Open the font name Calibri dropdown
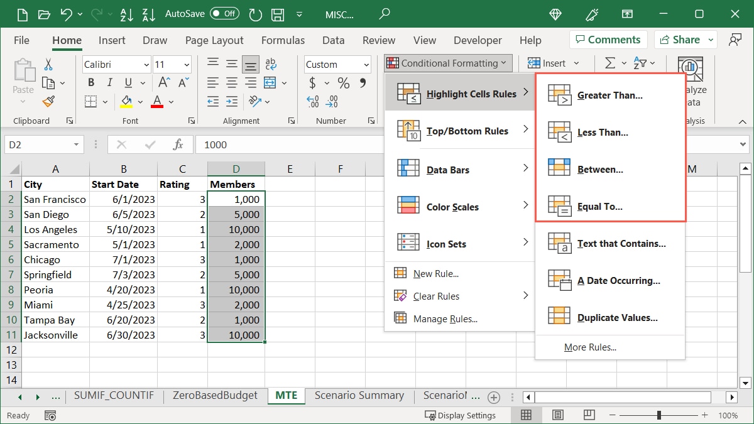The height and width of the screenshot is (424, 754). pyautogui.click(x=146, y=65)
